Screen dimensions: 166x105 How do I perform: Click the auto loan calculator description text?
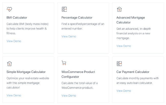click(138, 81)
